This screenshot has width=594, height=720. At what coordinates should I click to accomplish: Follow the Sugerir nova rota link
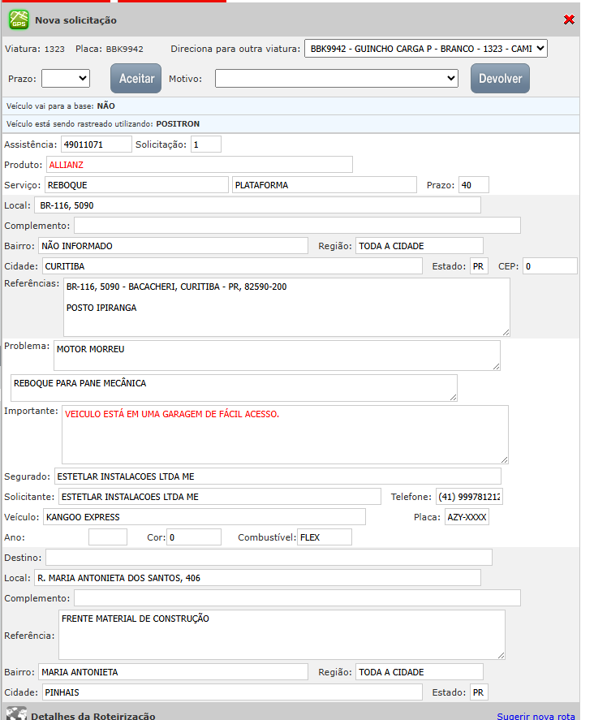(536, 716)
